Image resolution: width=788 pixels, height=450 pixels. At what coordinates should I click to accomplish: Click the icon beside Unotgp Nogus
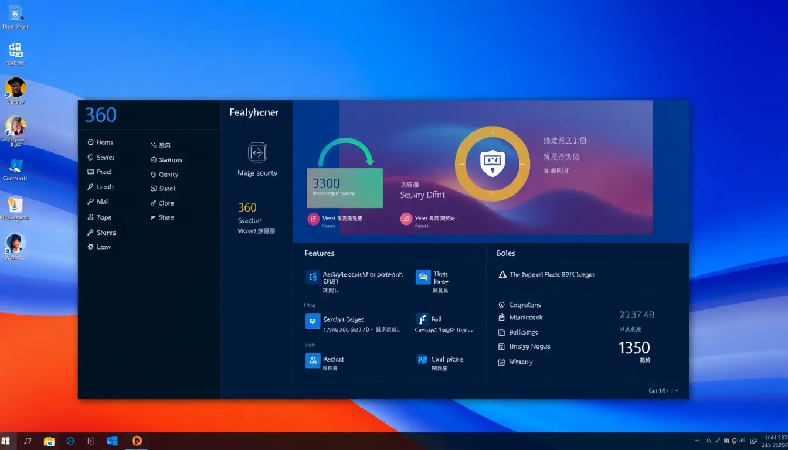pos(501,346)
